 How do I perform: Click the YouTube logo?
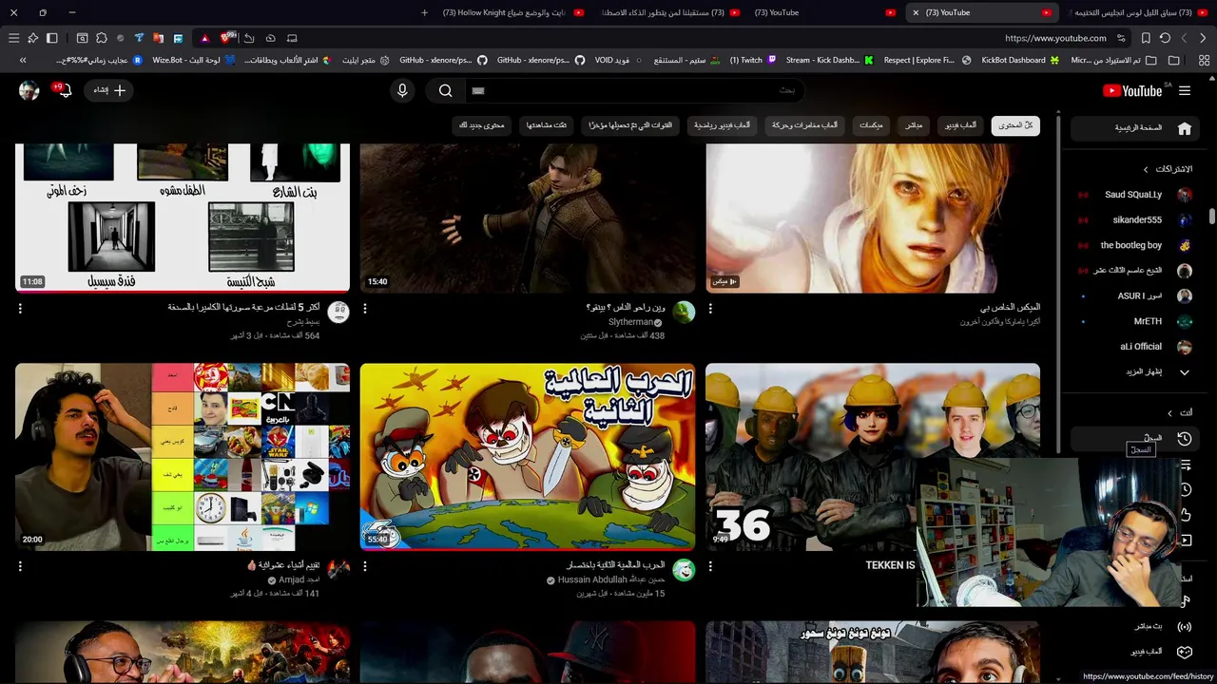1132,90
